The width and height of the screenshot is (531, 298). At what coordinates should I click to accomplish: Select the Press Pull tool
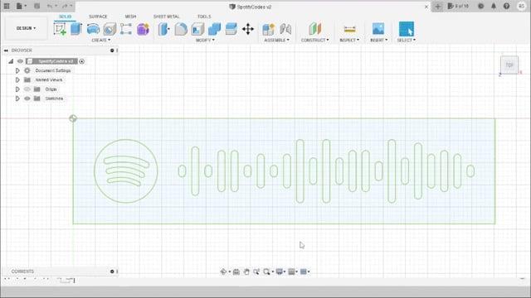(164, 29)
